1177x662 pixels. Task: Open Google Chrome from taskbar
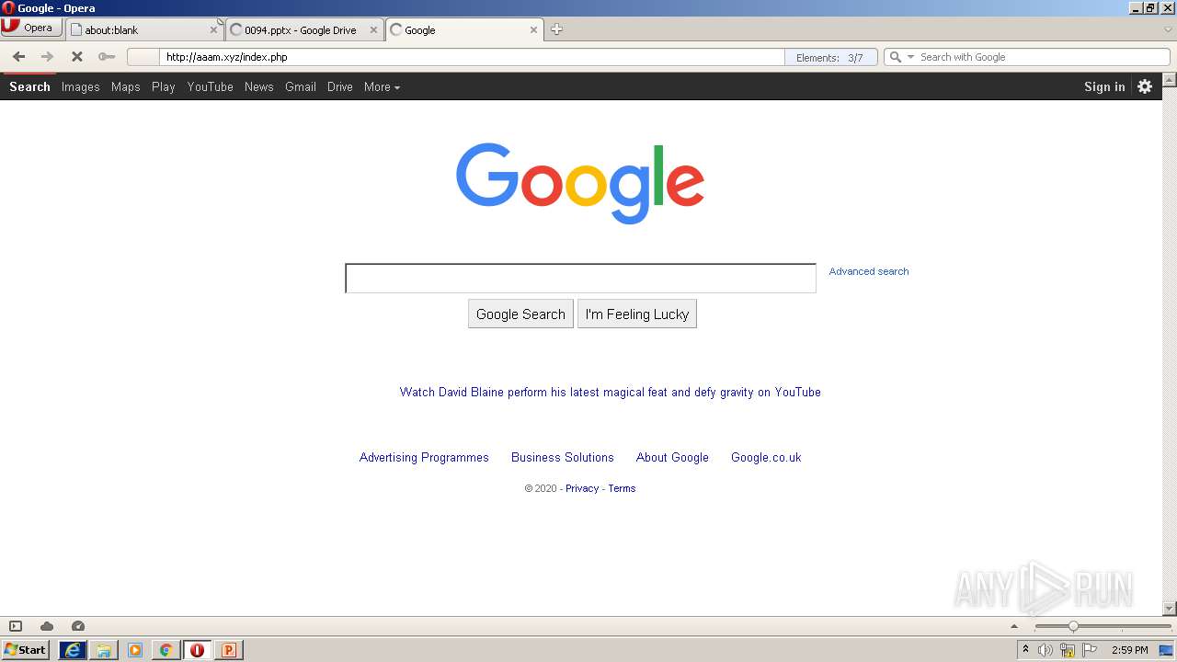click(x=166, y=650)
